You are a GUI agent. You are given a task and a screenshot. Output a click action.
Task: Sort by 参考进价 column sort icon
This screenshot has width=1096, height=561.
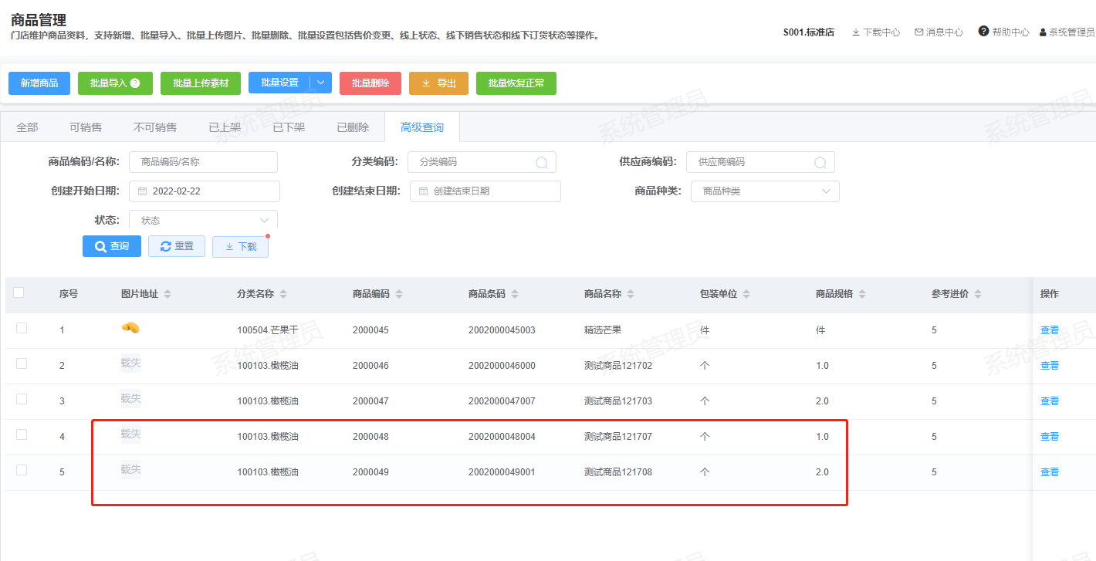978,295
